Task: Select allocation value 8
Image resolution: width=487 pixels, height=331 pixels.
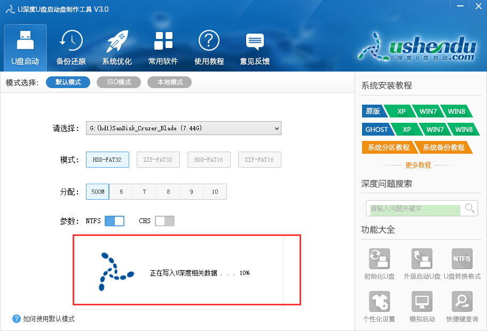Action: click(x=168, y=192)
